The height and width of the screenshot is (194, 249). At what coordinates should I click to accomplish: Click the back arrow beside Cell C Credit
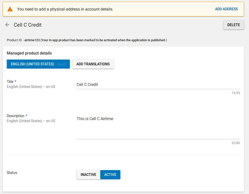click(x=8, y=25)
